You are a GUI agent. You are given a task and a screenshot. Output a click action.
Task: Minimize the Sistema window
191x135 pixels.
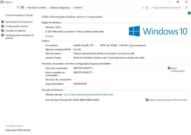(169, 2)
